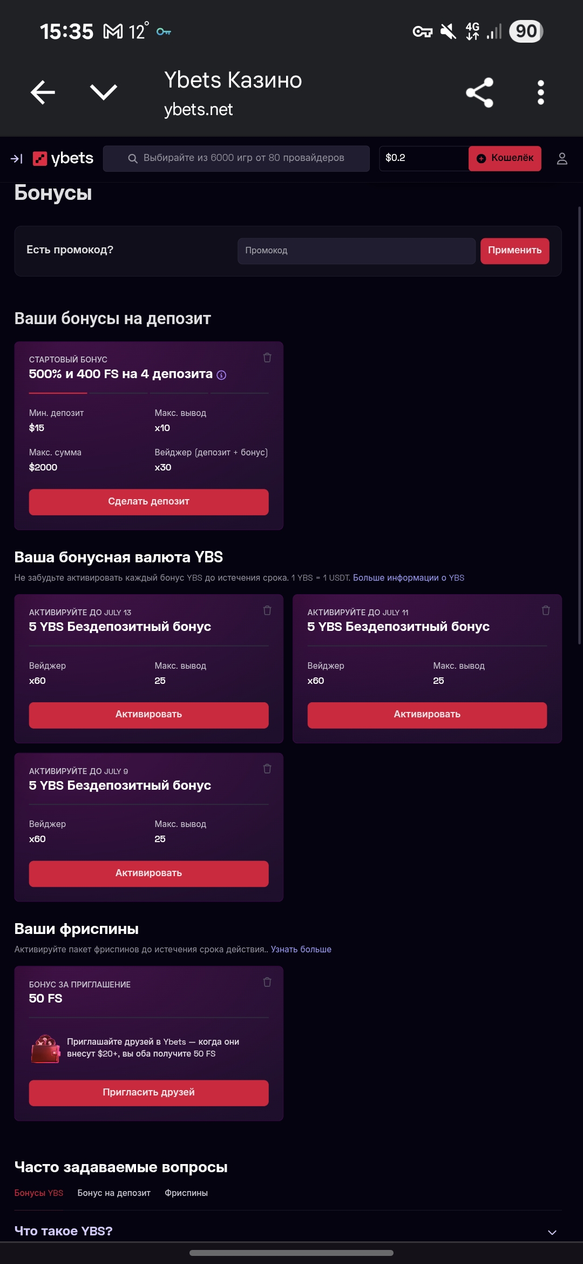Activate the July 13 YBS bonus
This screenshot has width=583, height=1264.
(x=148, y=715)
